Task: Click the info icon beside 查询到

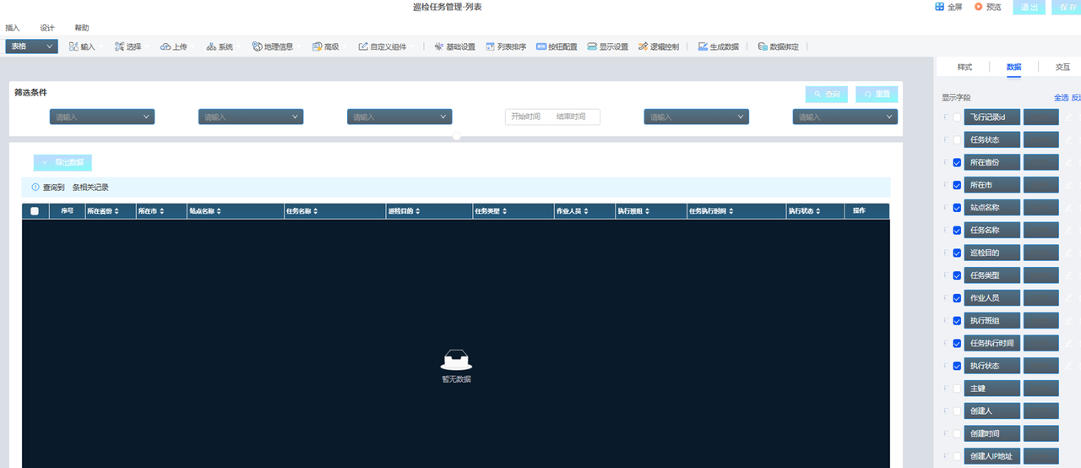Action: pos(35,188)
